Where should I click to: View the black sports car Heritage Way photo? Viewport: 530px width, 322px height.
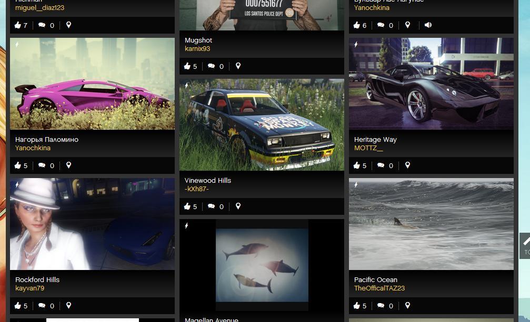431,84
